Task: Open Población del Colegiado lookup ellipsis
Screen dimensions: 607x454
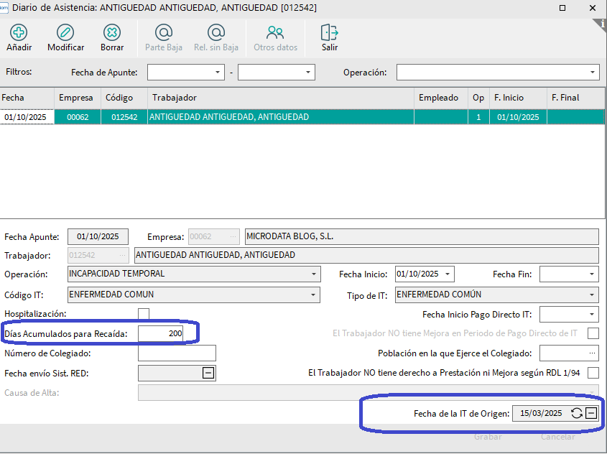Action: 592,353
